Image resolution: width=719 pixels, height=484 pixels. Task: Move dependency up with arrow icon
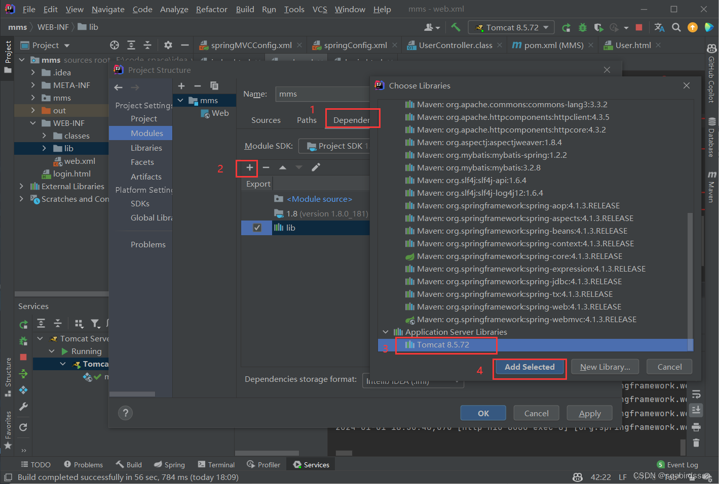point(283,167)
